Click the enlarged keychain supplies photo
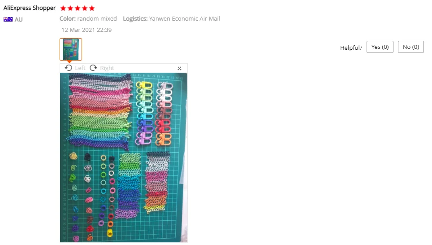 click(x=124, y=157)
